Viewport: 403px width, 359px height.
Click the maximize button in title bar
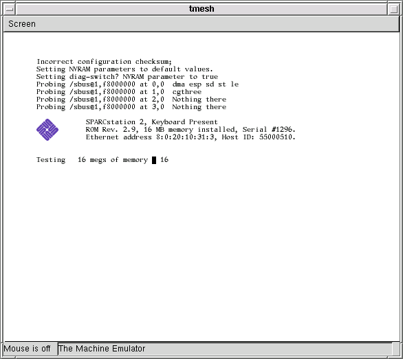[x=393, y=9]
